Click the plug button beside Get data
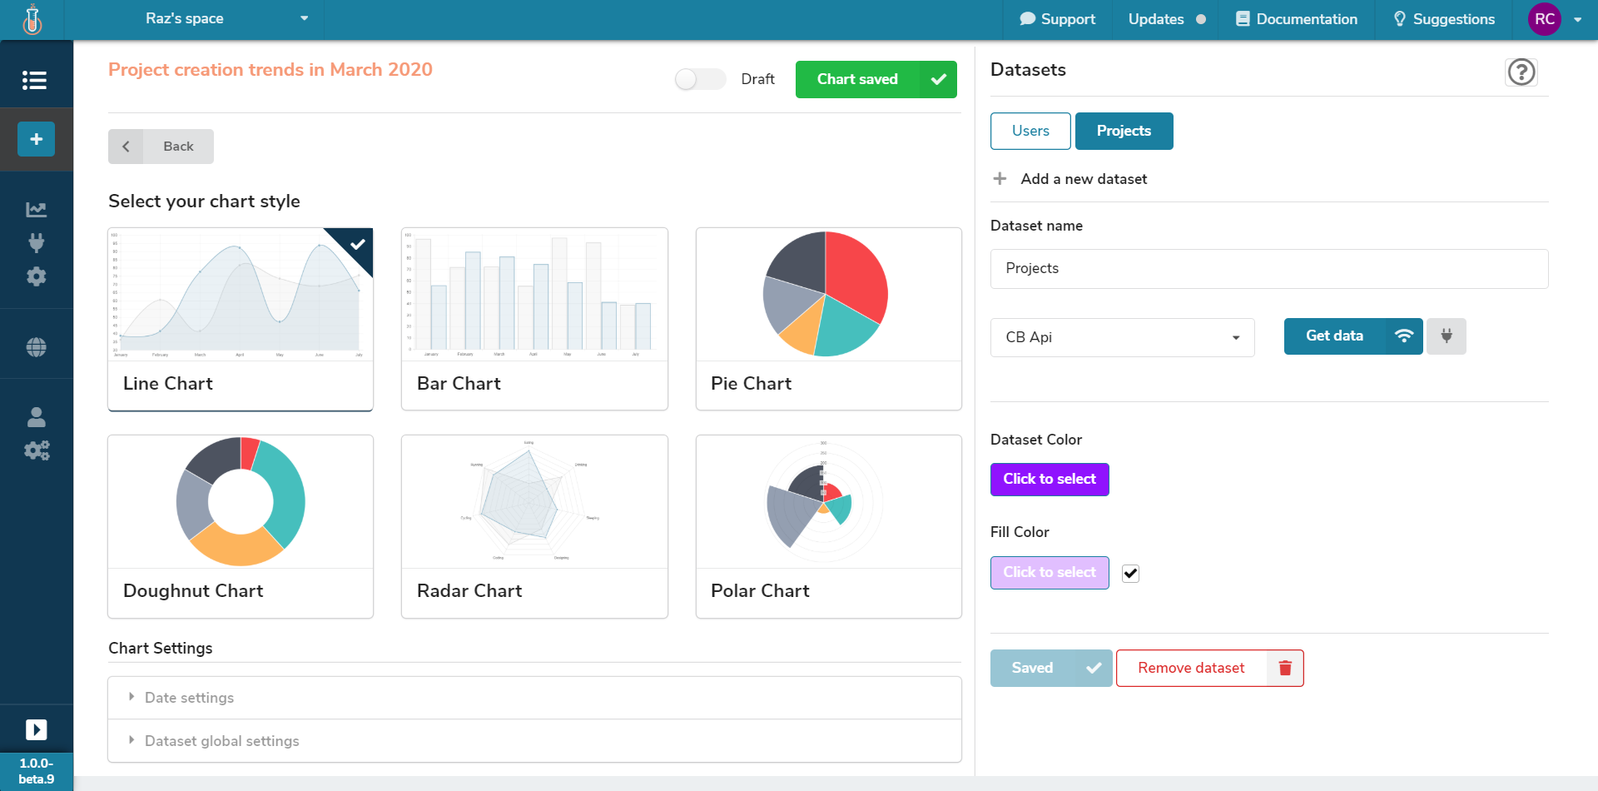The image size is (1598, 791). [1446, 336]
